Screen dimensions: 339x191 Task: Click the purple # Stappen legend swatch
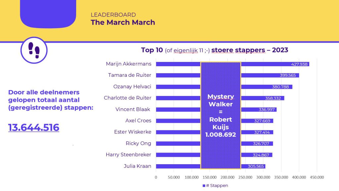(x=204, y=186)
